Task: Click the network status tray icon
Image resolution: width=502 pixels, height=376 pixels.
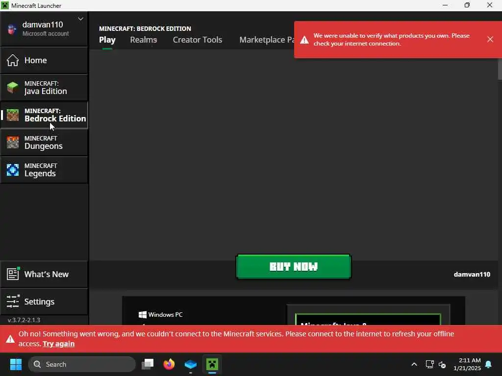Action: tap(429, 364)
